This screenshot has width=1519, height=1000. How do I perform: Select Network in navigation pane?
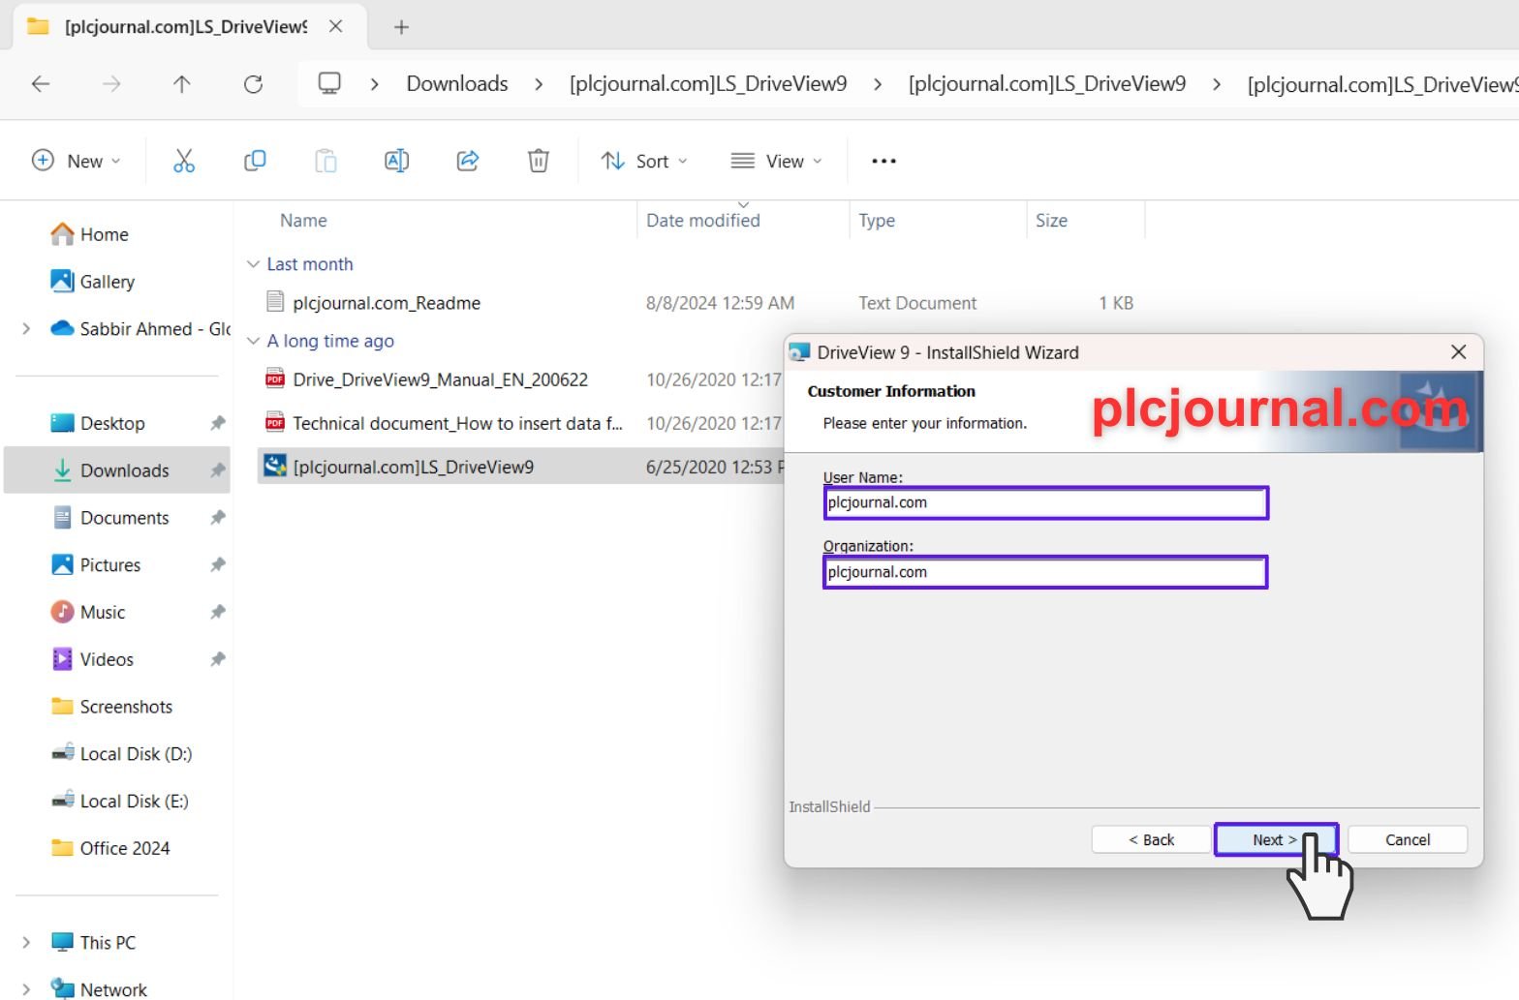tap(99, 989)
